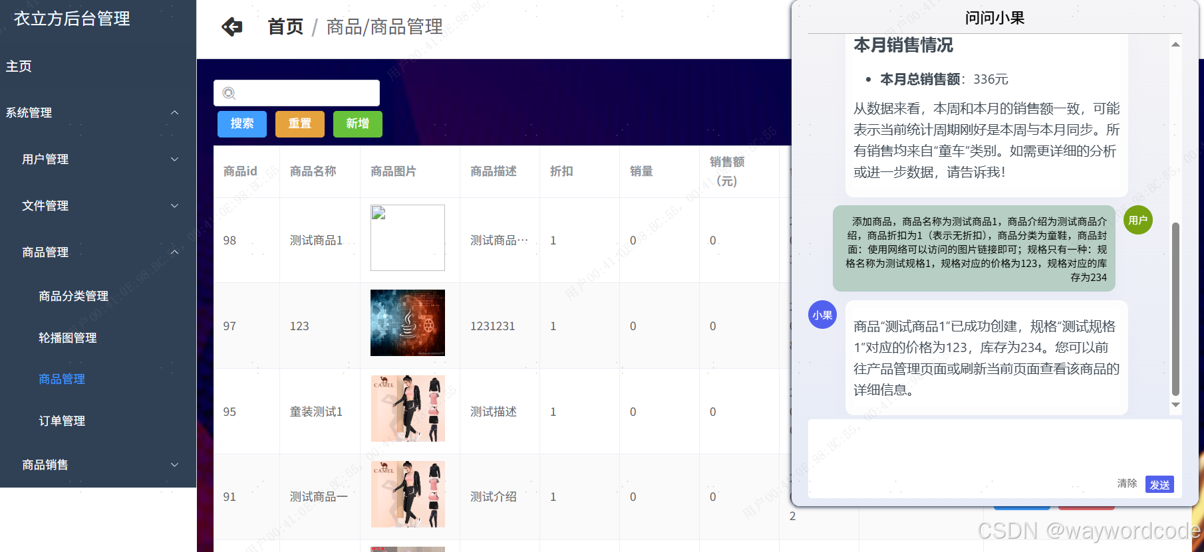Screen dimensions: 1204x552
Task: Click product id cell 98
Action: tap(229, 240)
